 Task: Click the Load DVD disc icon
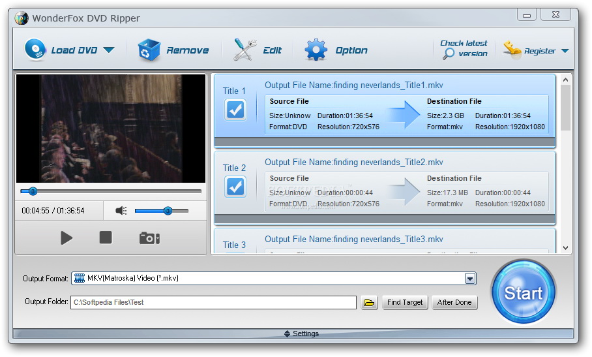[35, 50]
